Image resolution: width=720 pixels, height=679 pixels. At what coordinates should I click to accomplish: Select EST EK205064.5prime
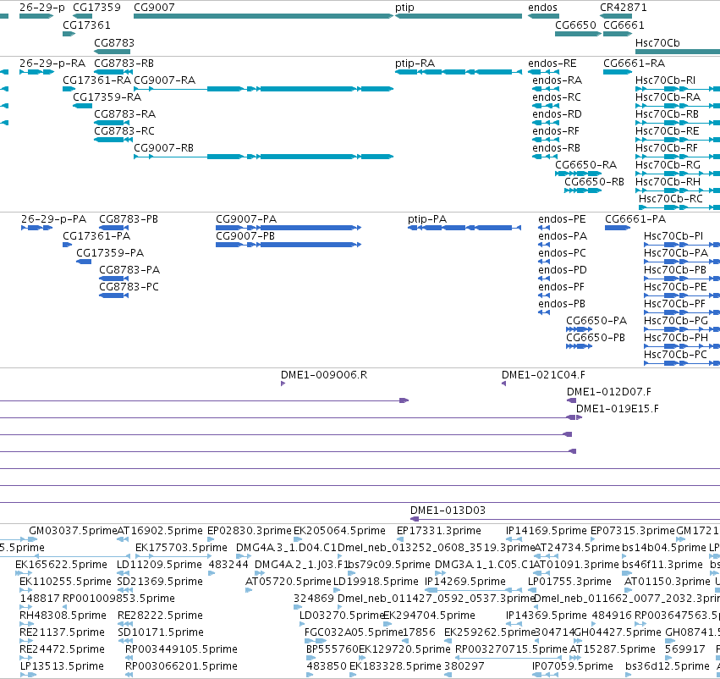pyautogui.click(x=339, y=531)
